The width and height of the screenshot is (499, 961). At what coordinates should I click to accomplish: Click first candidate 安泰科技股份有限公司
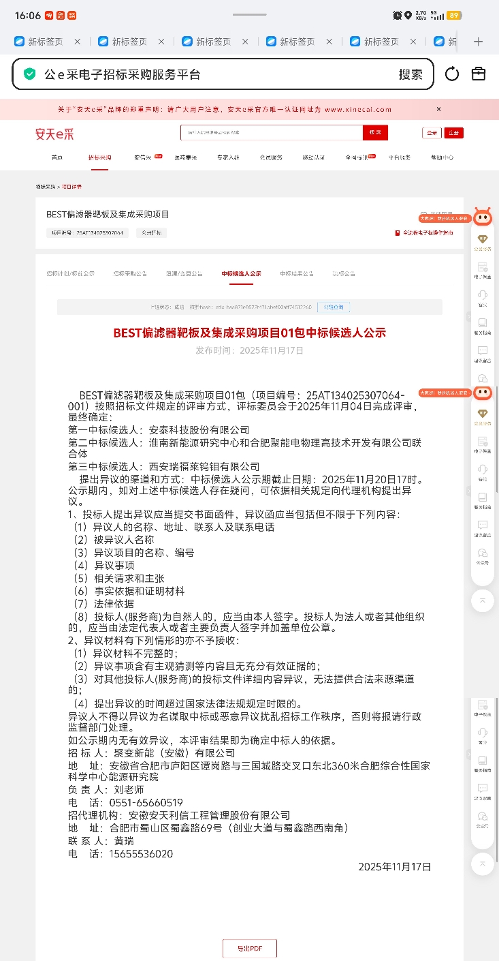199,430
